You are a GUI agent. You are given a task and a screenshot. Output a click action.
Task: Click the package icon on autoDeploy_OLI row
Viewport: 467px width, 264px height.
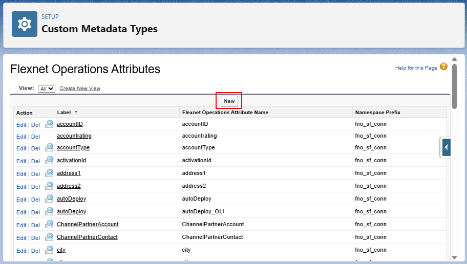(49, 211)
